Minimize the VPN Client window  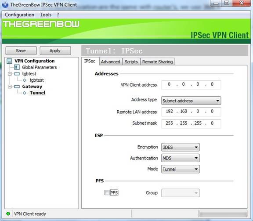pyautogui.click(x=216, y=3)
